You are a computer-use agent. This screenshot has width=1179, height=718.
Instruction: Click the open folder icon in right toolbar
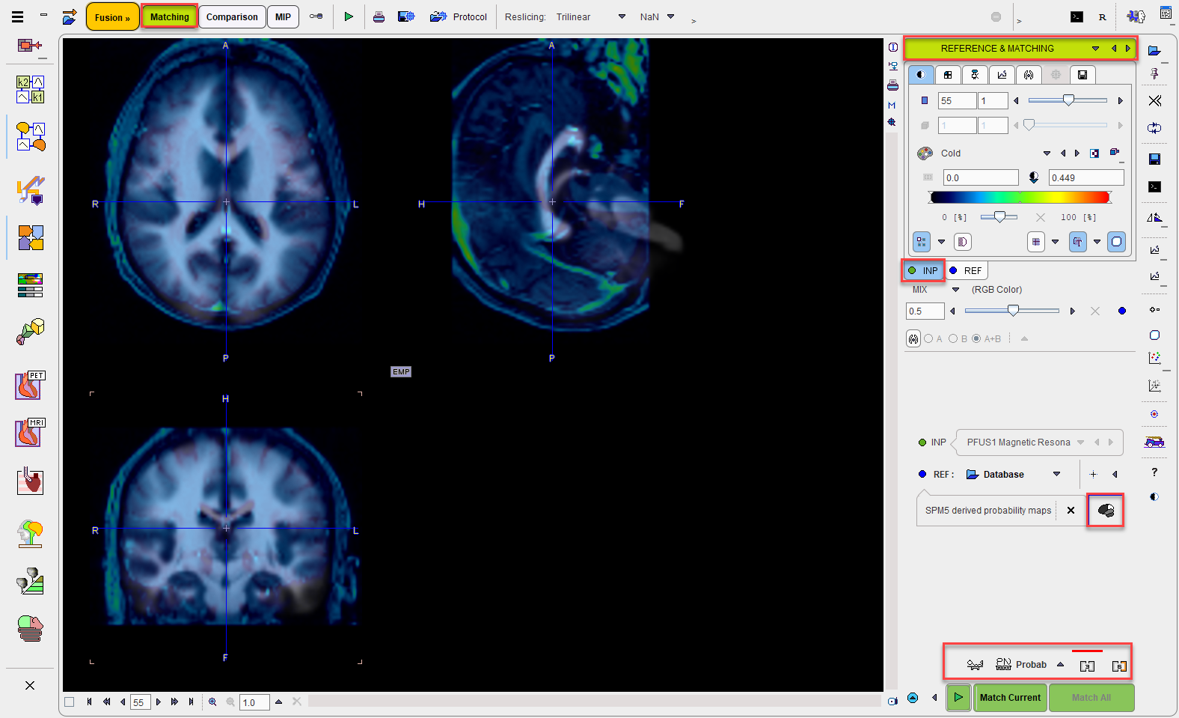click(x=1154, y=50)
